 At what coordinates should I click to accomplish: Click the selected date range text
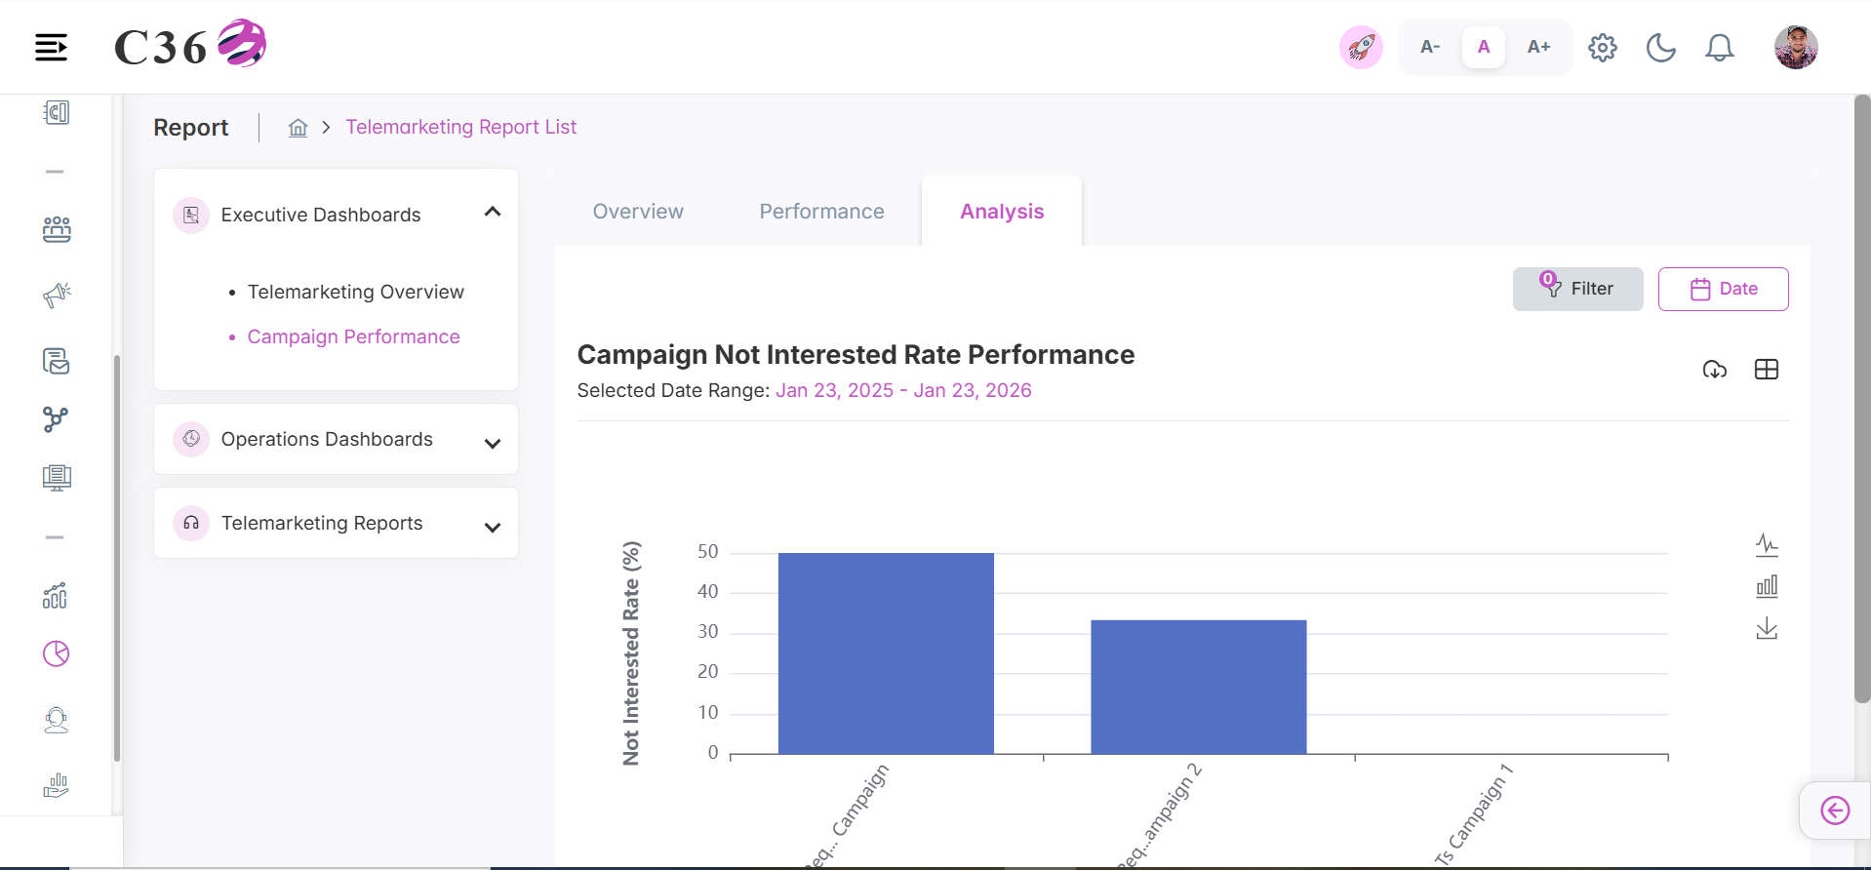click(x=903, y=390)
